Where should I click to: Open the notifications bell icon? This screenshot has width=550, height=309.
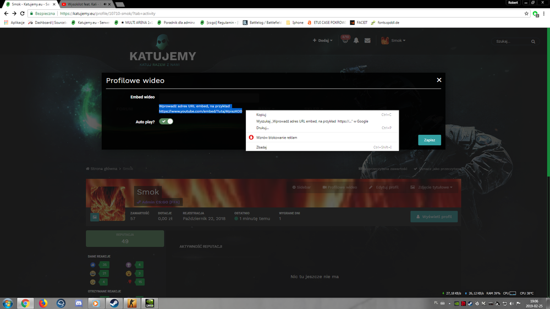point(356,40)
